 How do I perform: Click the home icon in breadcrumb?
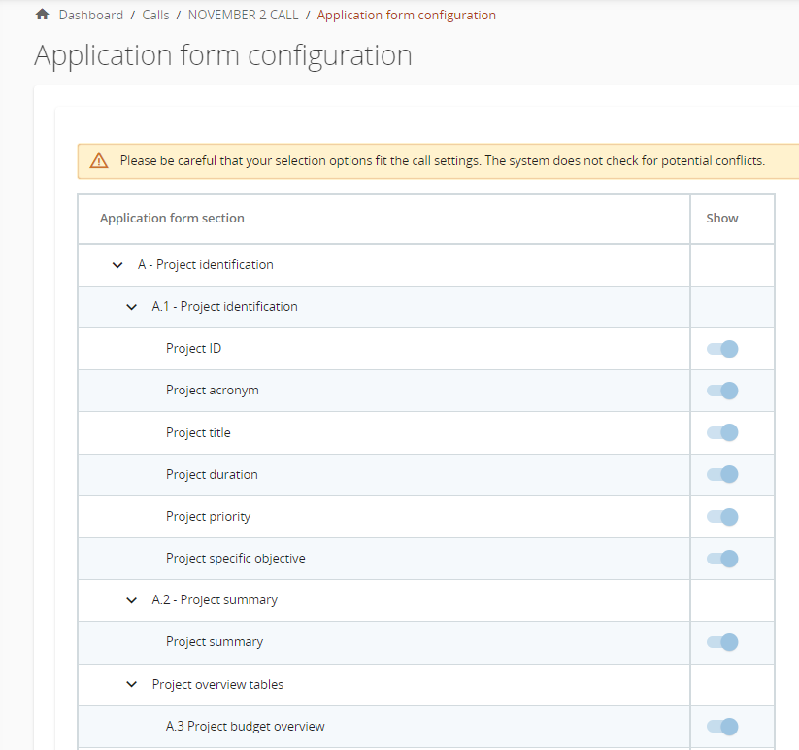point(42,16)
